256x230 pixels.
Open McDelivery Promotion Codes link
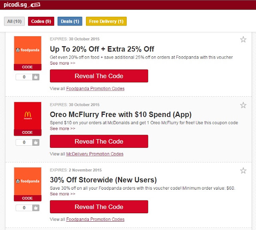[x=95, y=154]
